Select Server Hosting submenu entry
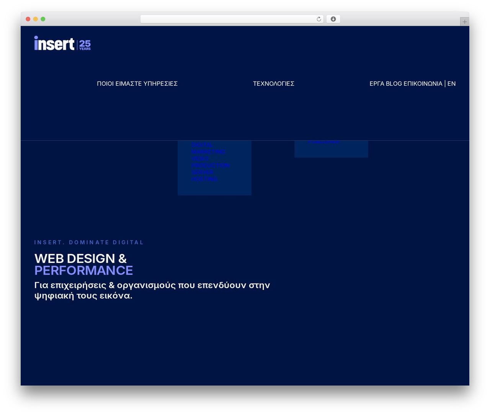Viewport: 490px width, 415px height. click(204, 176)
